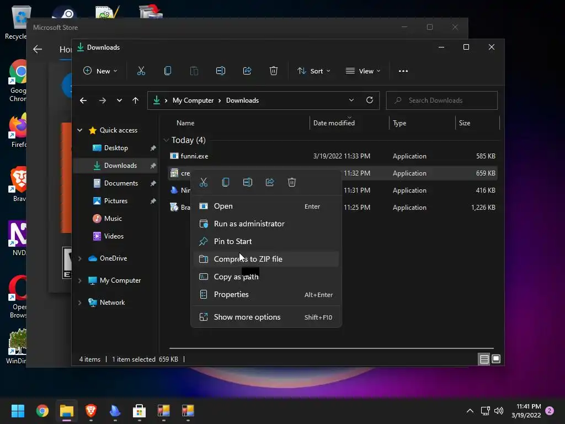Collapse the Quick access tree node
Screen dimensions: 565x424
[x=79, y=130]
